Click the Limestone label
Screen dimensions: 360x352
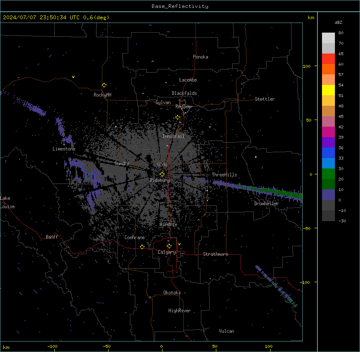click(x=64, y=149)
